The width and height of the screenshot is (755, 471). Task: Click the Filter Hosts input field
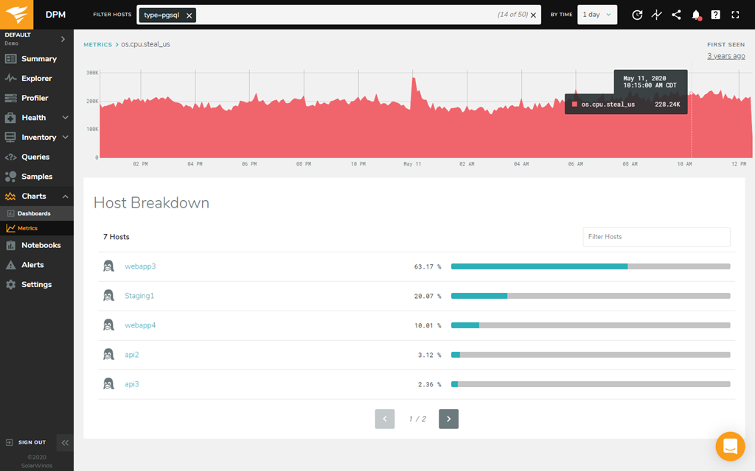655,236
